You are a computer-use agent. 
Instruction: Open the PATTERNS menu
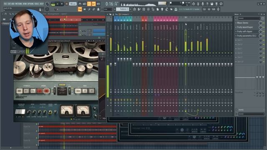pos(18,4)
